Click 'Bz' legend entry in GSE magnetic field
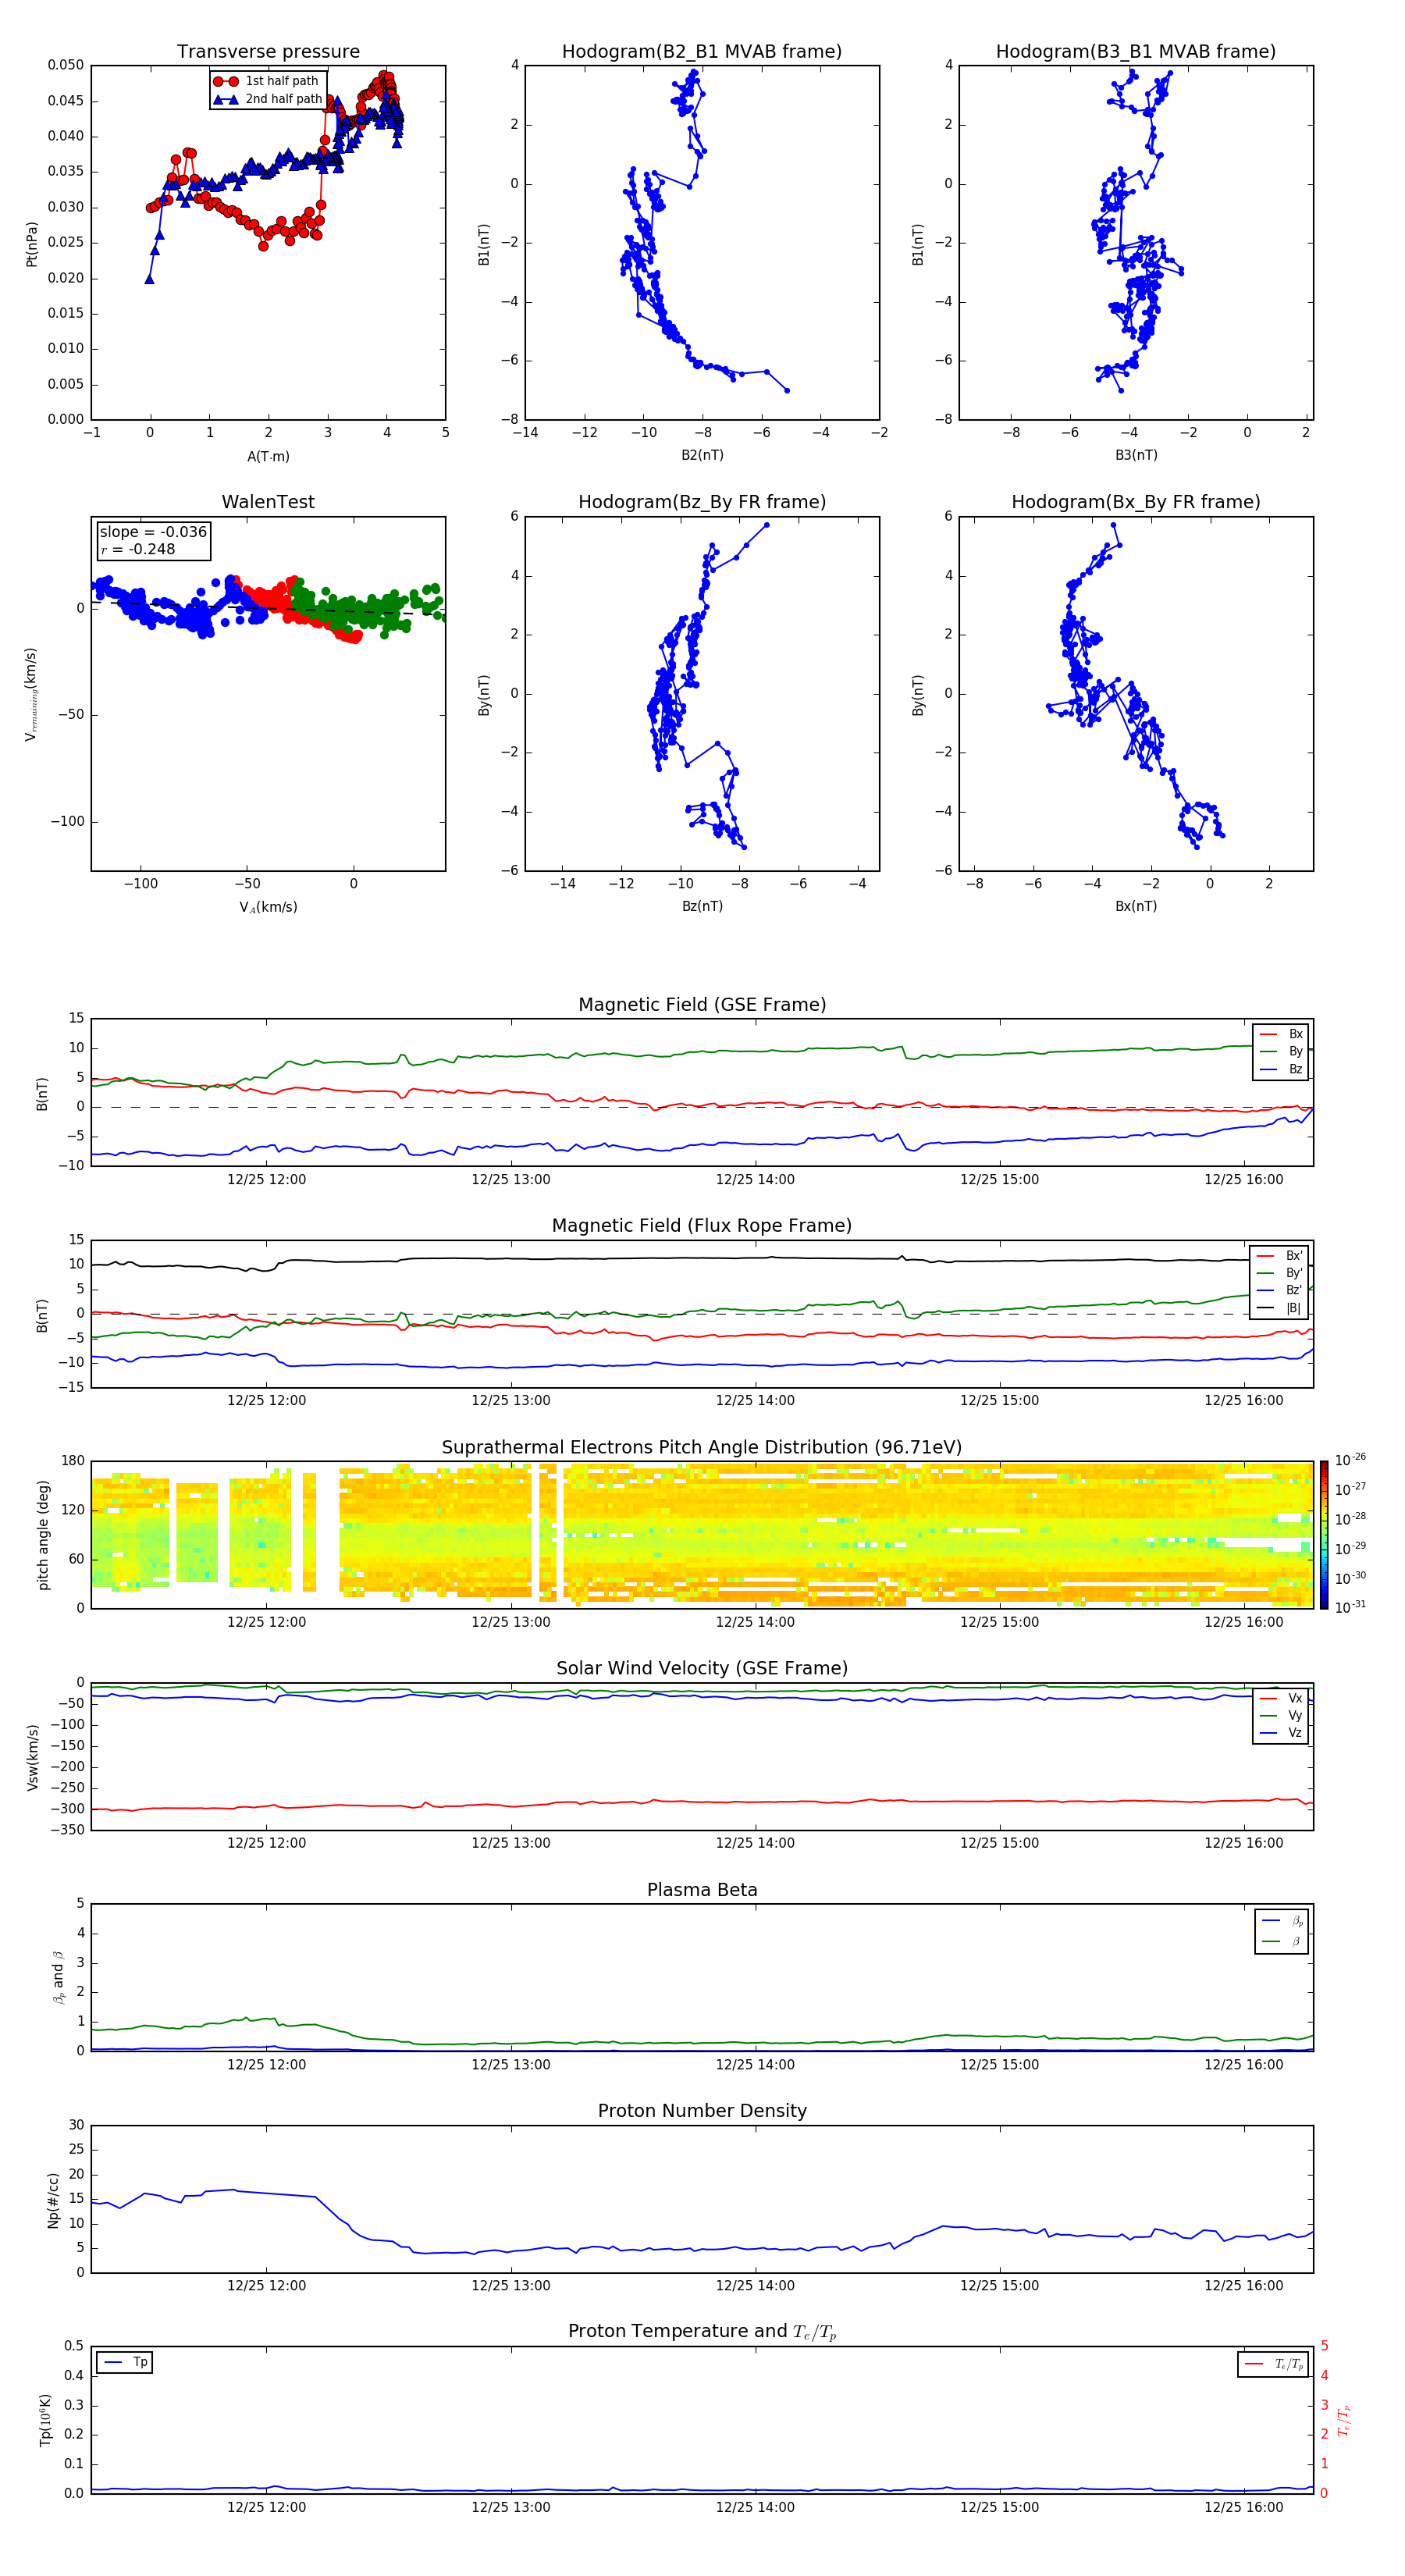The height and width of the screenshot is (2576, 1405). click(x=1281, y=1069)
